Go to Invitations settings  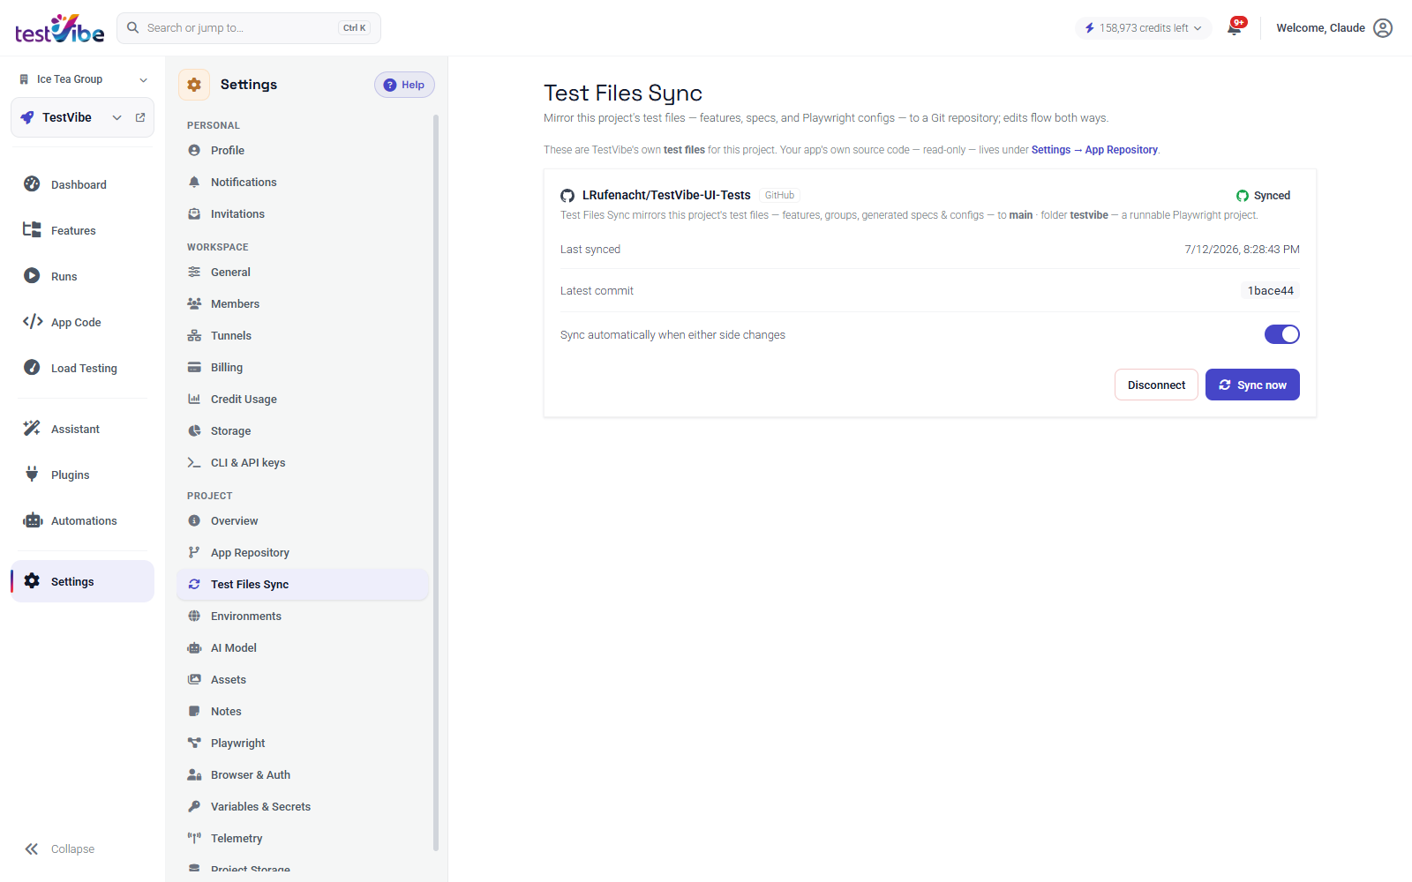click(303, 214)
